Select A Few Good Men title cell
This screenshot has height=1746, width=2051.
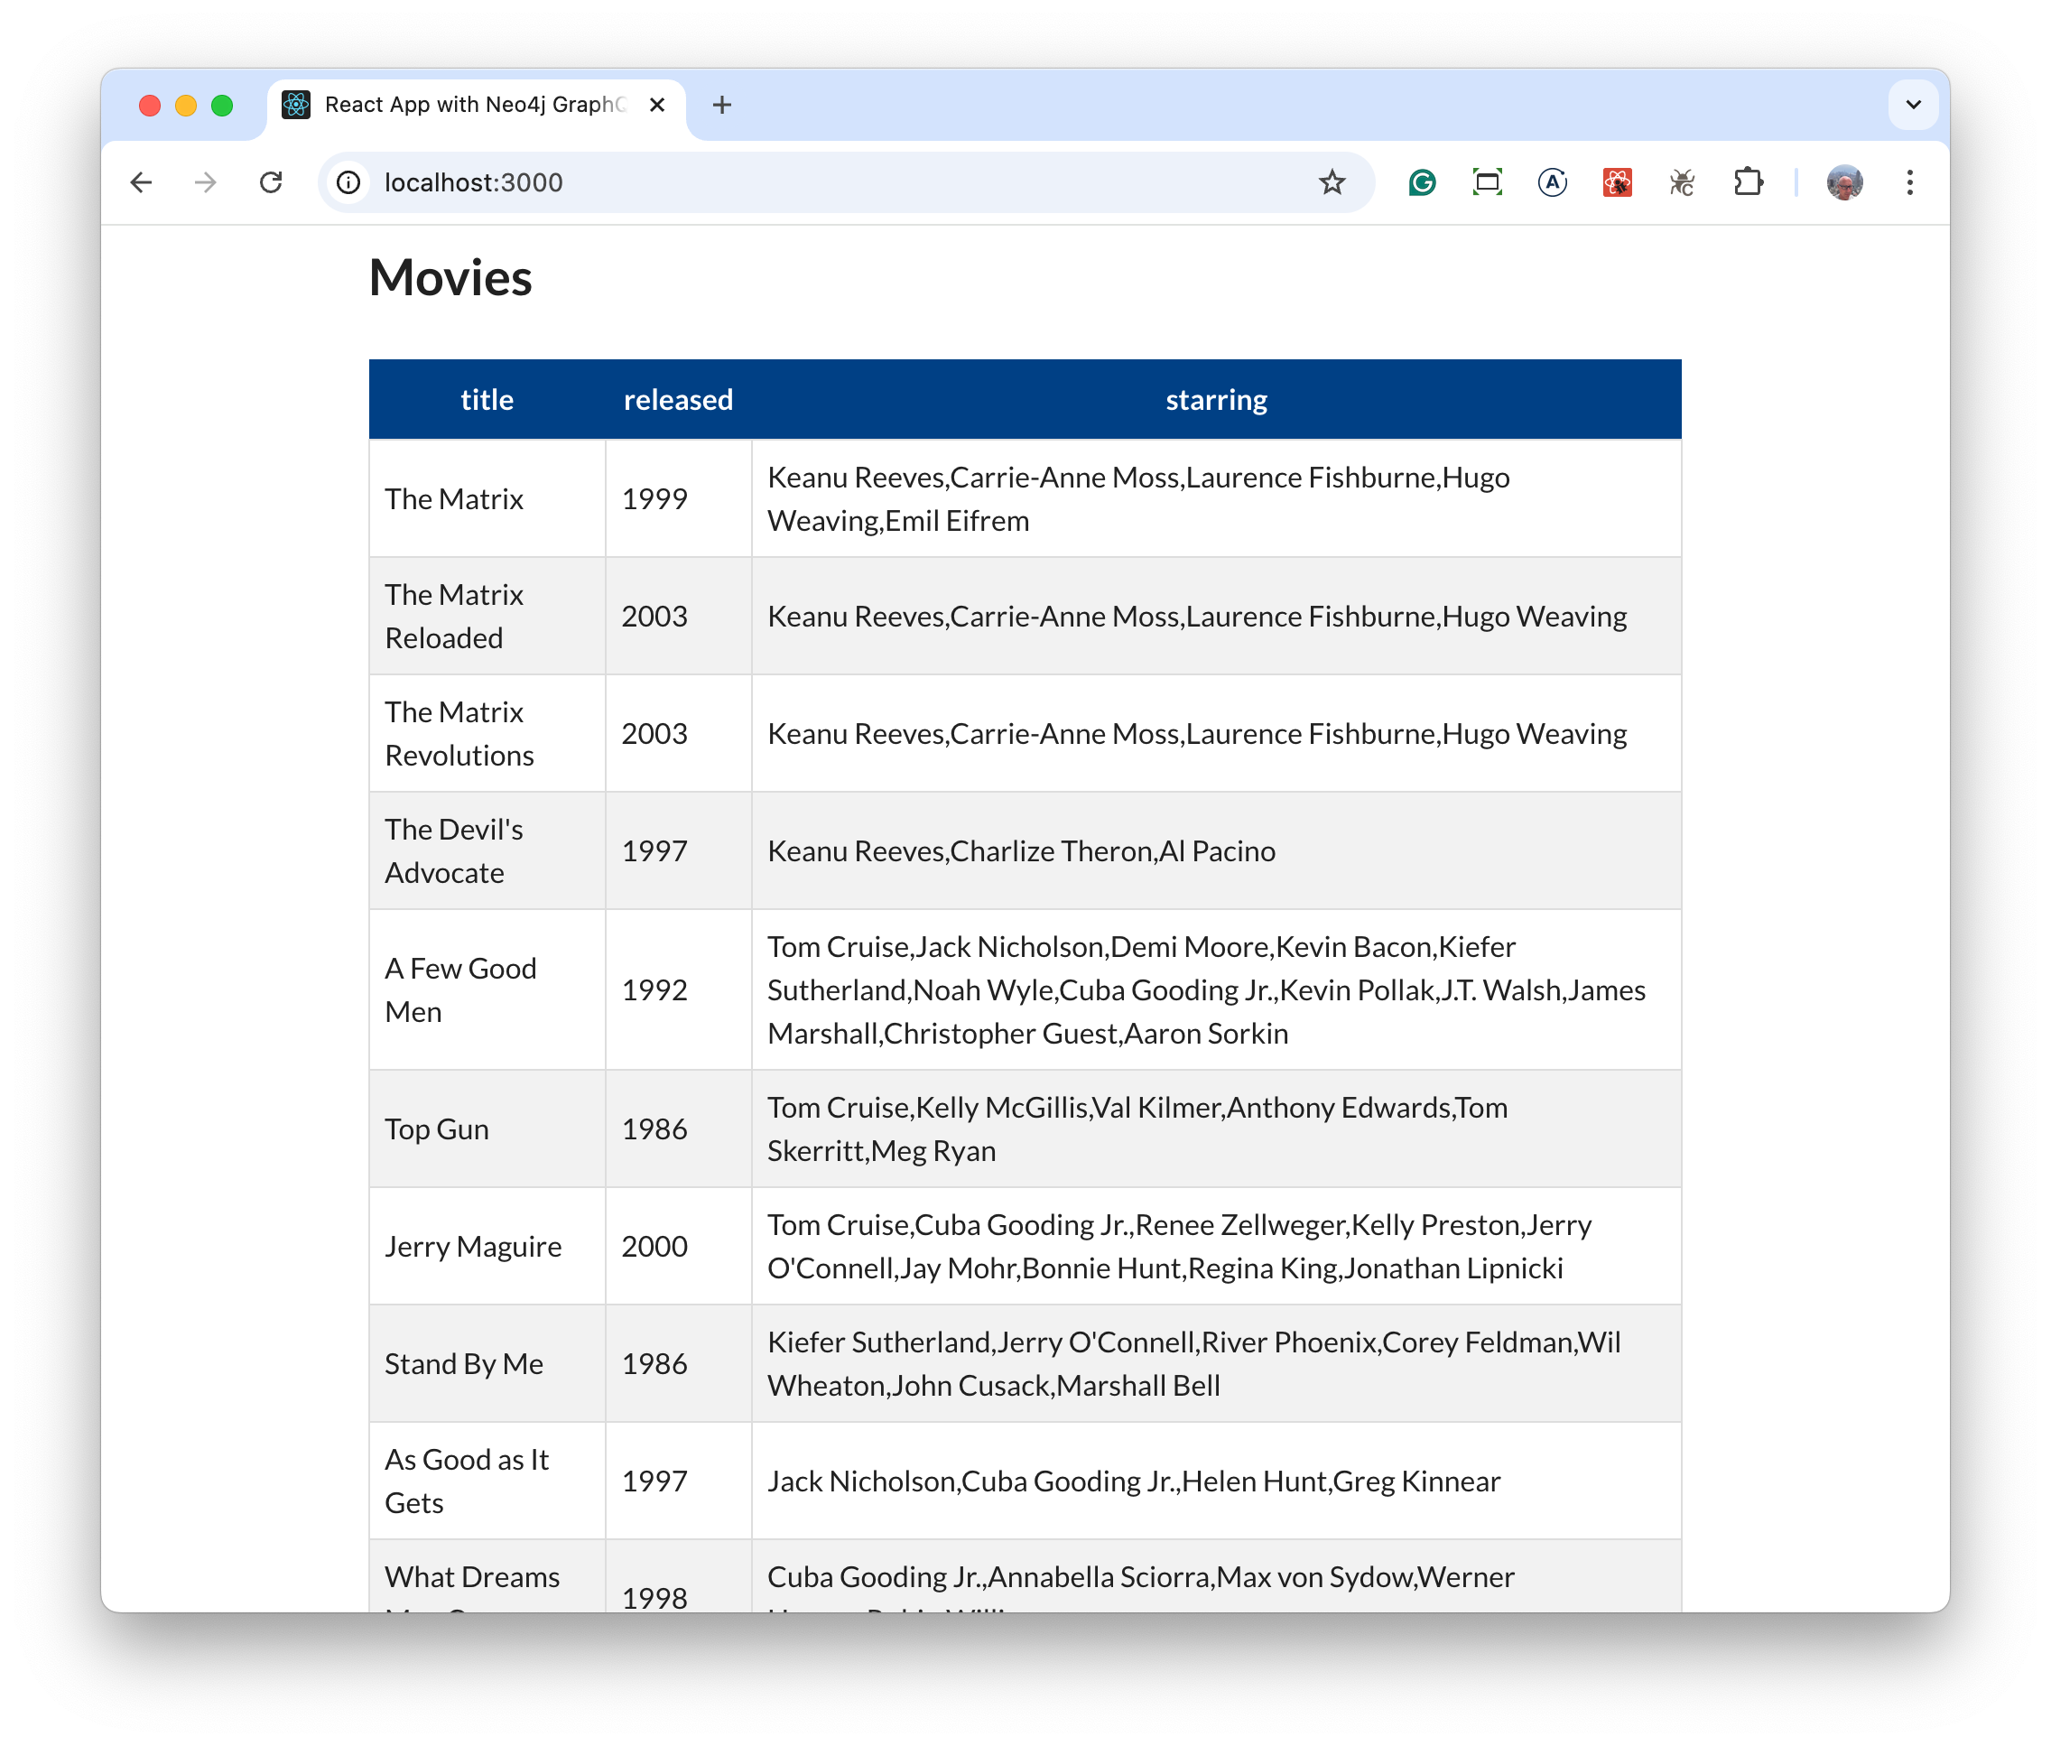point(487,989)
